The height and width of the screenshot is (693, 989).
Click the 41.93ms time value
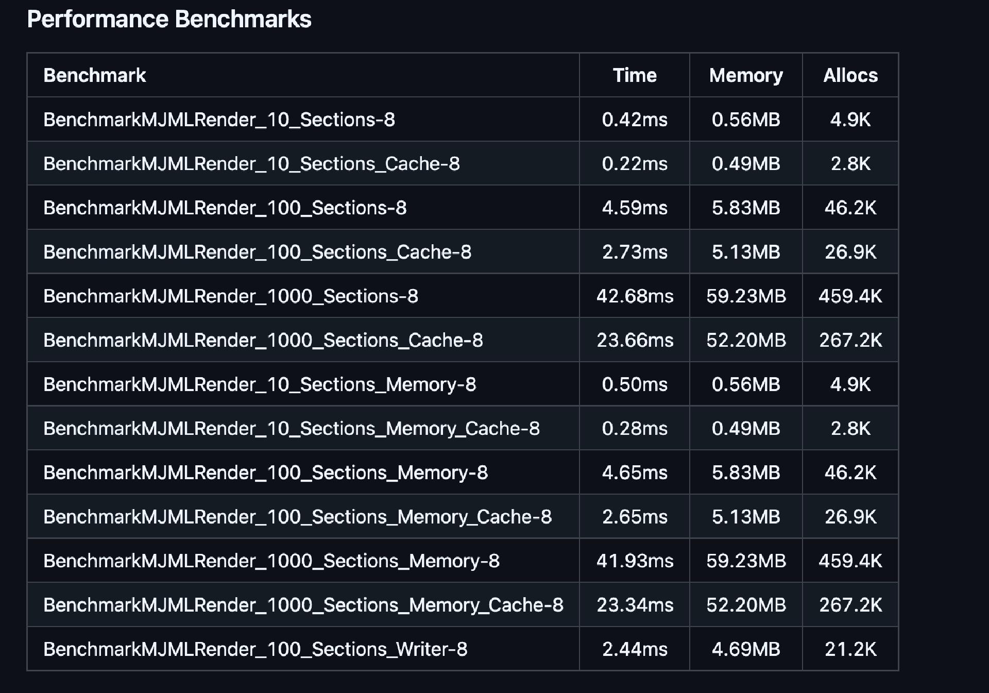click(x=635, y=561)
